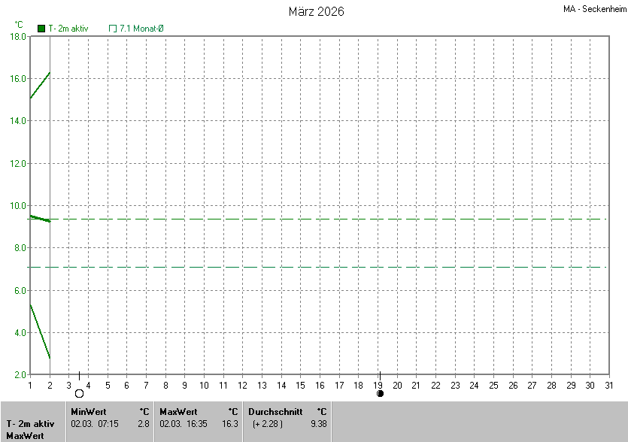Click the Durchschnitt column header
The image size is (628, 442).
[x=275, y=412]
